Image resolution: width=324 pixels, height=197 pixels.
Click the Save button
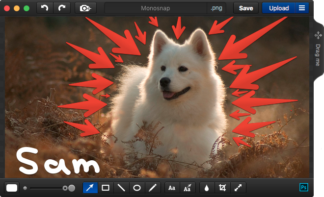246,8
